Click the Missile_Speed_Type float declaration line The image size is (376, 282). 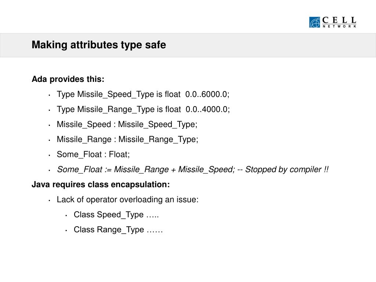coord(143,94)
